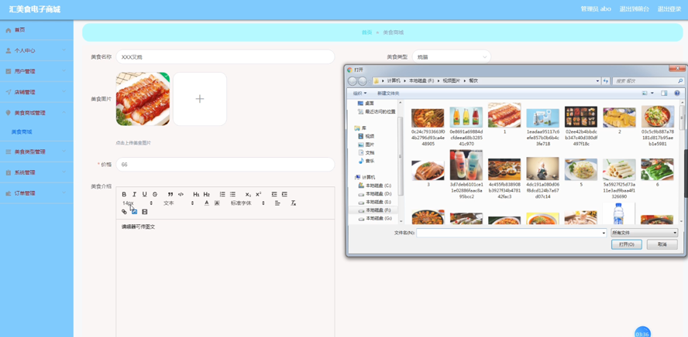The width and height of the screenshot is (688, 337).
Task: Insert a blockquote in the editor
Action: 170,194
